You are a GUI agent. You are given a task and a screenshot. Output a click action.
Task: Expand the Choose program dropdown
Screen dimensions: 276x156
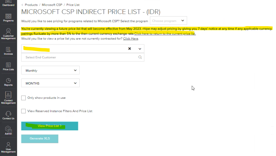[168, 21]
